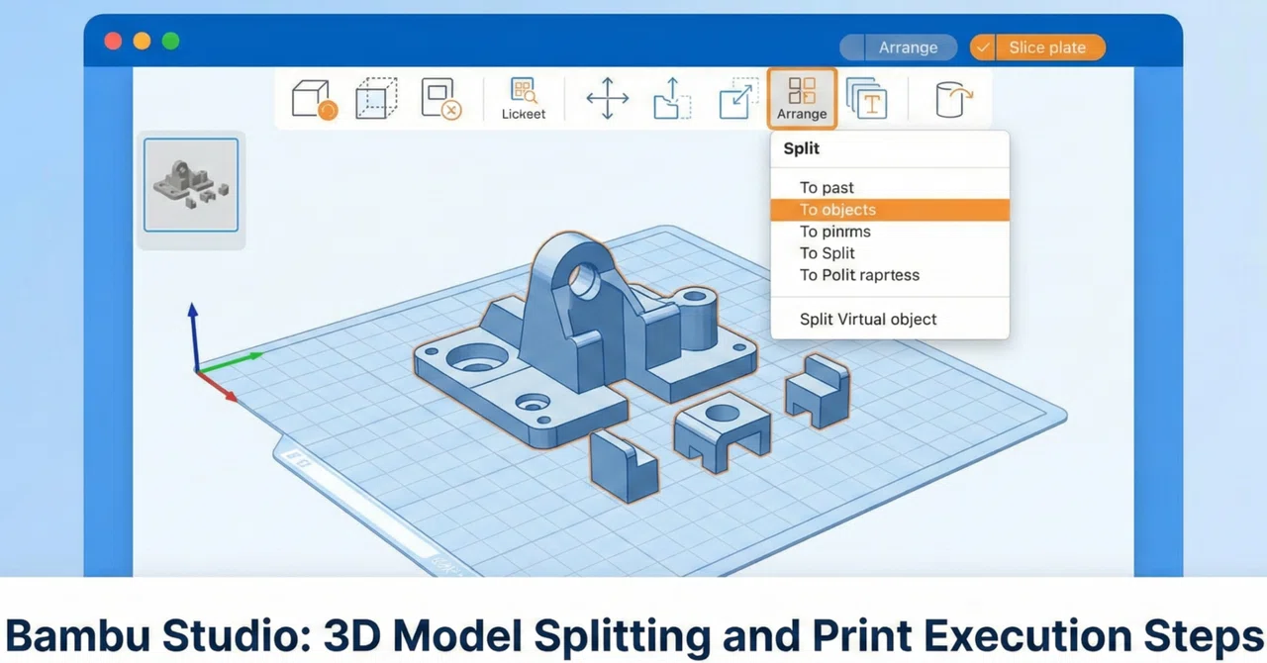Select the dashed wireframe cube icon
This screenshot has height=663, width=1267.
[x=376, y=98]
